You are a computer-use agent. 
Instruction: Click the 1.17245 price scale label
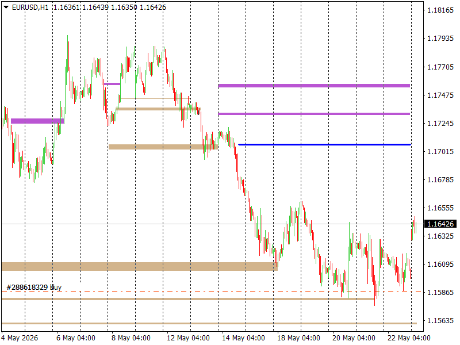click(440, 124)
